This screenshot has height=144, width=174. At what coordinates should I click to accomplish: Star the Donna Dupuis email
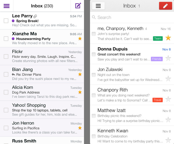pyautogui.click(x=168, y=58)
